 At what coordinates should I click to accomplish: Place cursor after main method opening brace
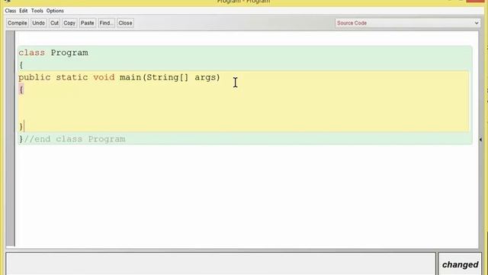click(x=24, y=90)
